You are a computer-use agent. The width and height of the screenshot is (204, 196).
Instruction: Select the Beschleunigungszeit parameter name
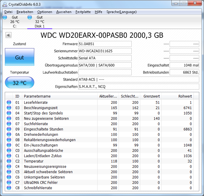(41, 108)
